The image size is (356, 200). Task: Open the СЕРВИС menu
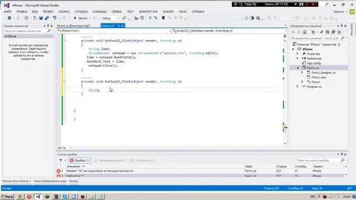[117, 12]
